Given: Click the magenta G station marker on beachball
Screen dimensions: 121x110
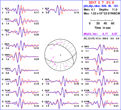Looking at the screenshot, I should (x=54, y=46).
